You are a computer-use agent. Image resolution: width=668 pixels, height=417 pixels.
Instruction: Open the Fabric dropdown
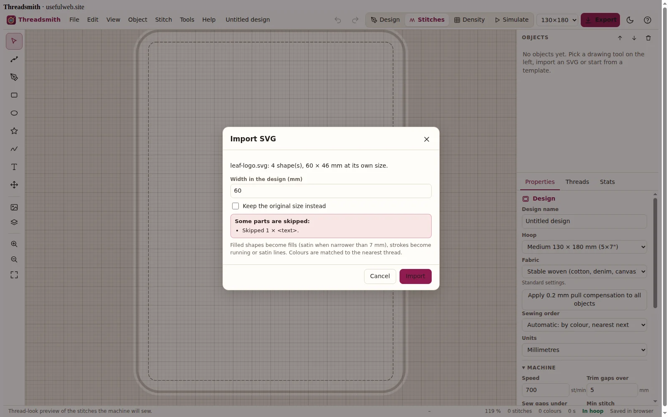(584, 271)
